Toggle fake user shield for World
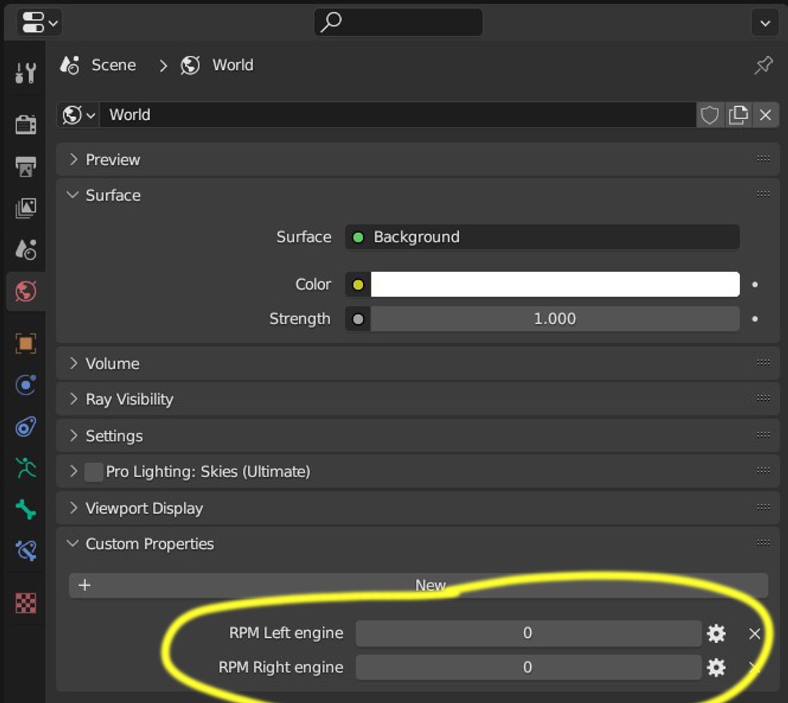 coord(709,115)
